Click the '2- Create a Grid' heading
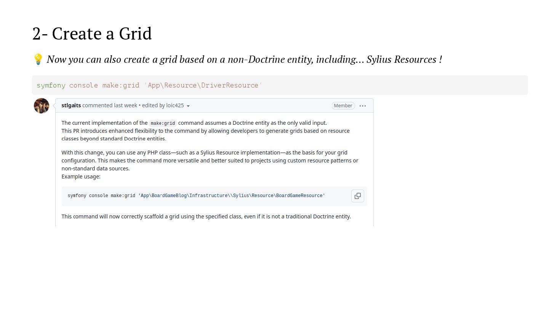 [92, 33]
